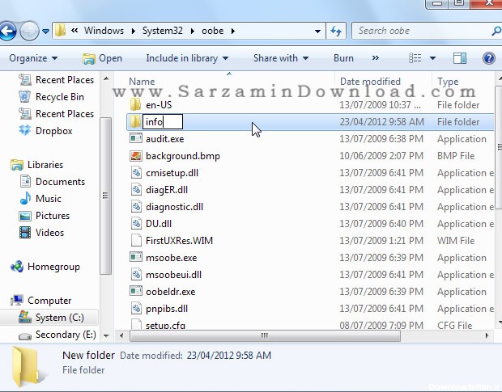Image resolution: width=502 pixels, height=392 pixels.
Task: Select the audit.exe application file
Action: point(164,139)
